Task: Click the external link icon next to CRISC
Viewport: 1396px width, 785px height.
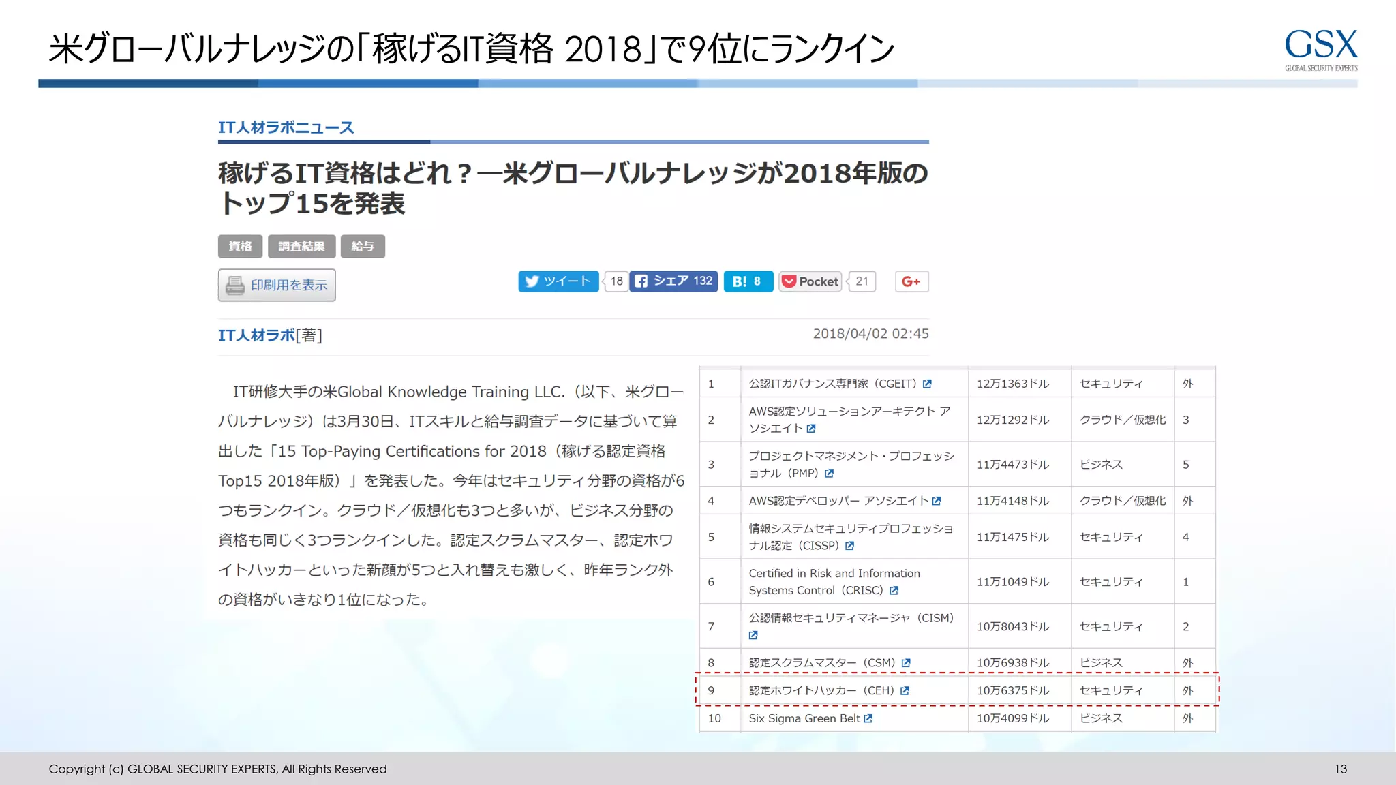Action: (x=894, y=591)
